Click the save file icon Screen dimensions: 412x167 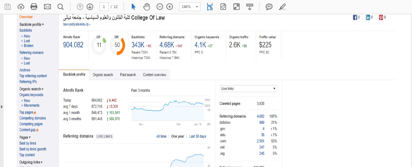click(8, 7)
